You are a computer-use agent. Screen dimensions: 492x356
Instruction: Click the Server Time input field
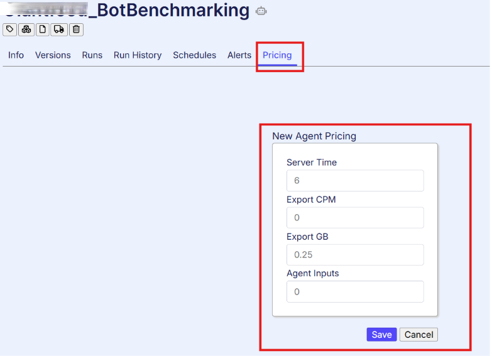[355, 181]
